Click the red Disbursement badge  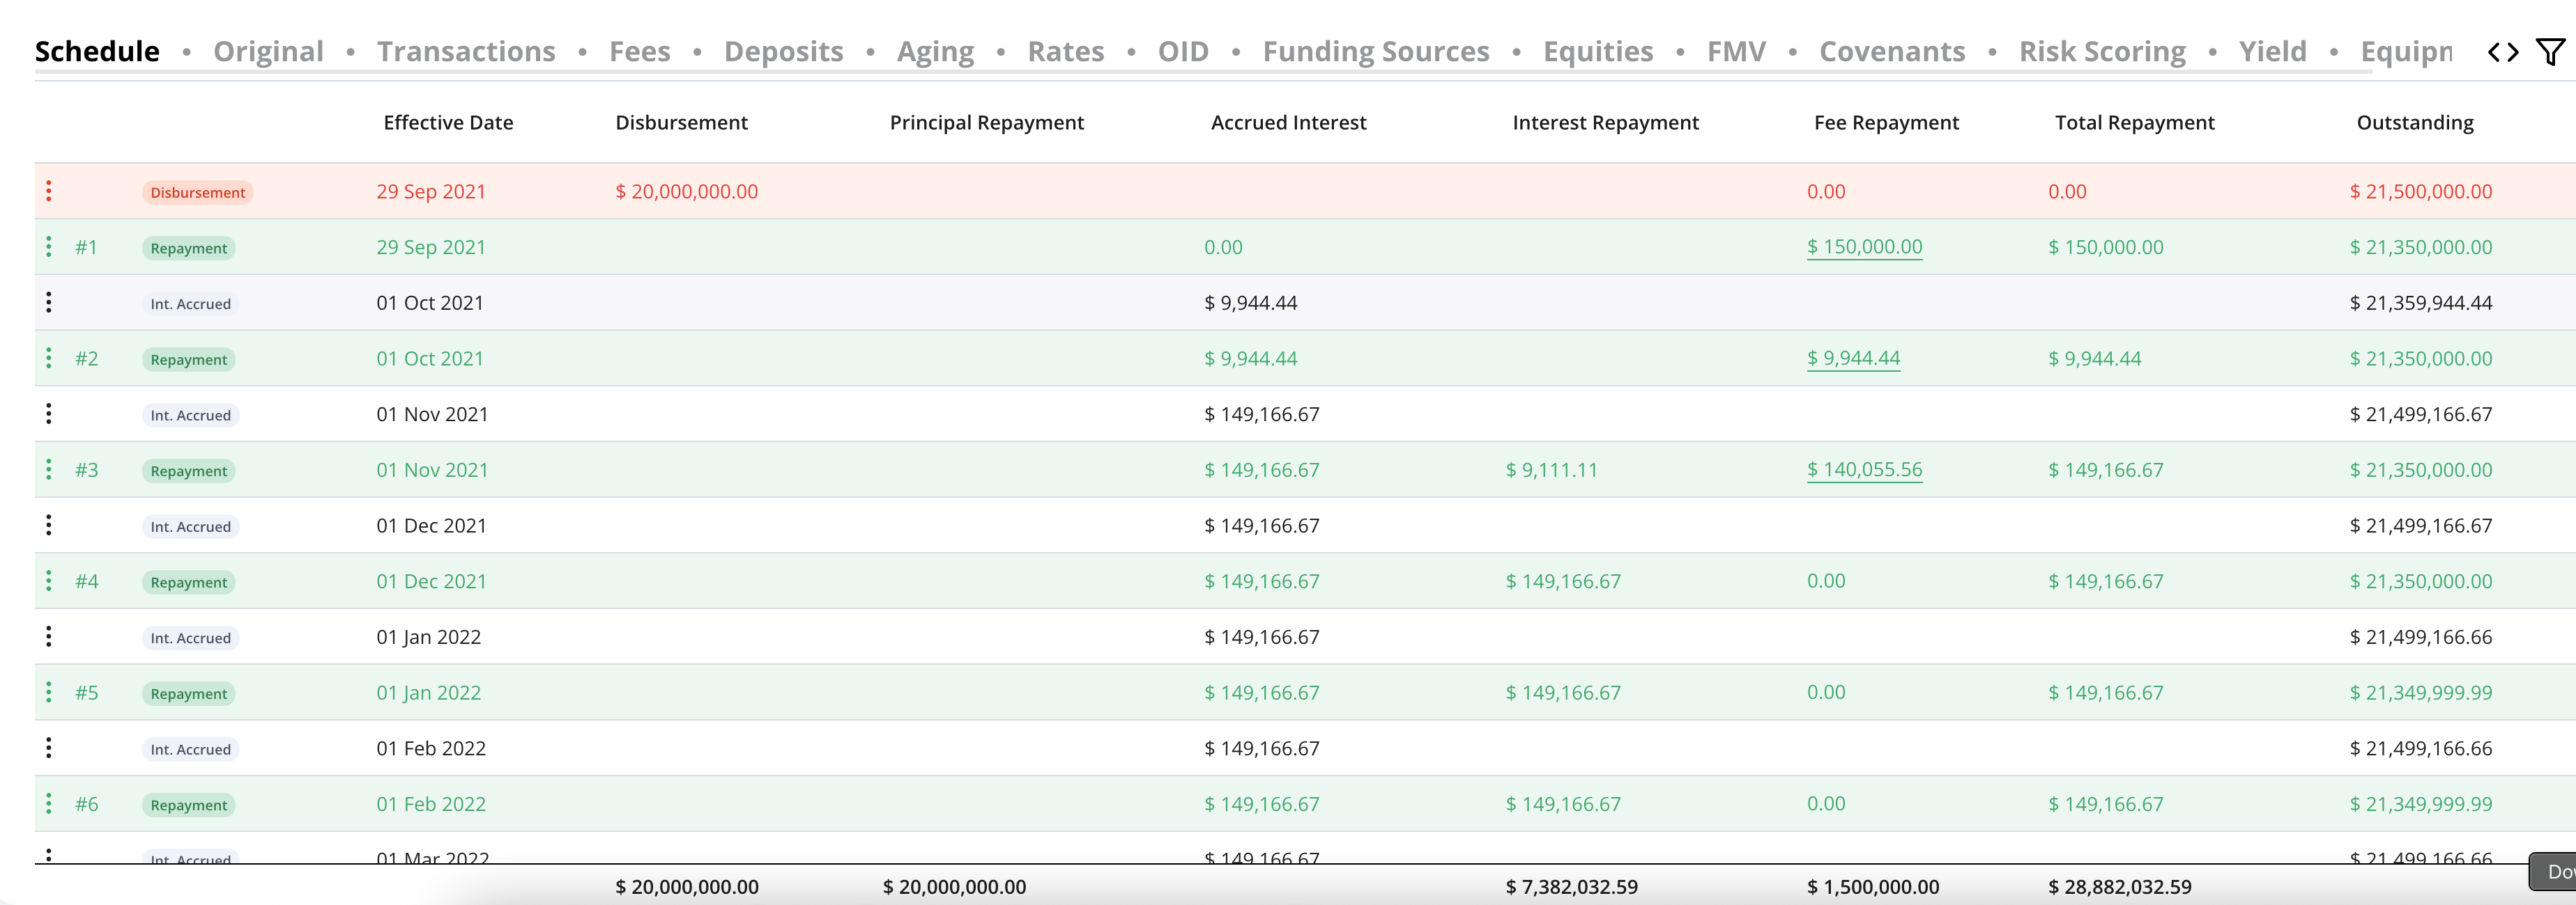click(x=197, y=191)
